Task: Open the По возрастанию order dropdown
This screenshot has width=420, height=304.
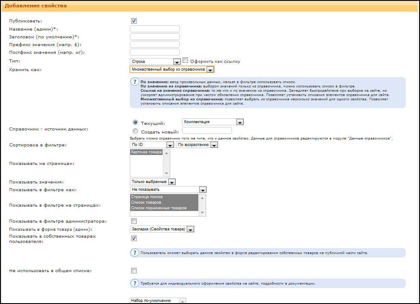Action: click(197, 145)
